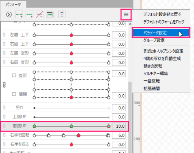Click the red key on 右眉 上下 slider
The image size is (194, 153).
pyautogui.click(x=71, y=44)
